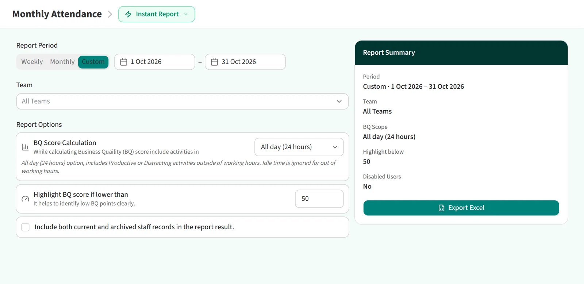Click calendar icon beside 1 Oct 2026
This screenshot has width=584, height=284.
[124, 62]
